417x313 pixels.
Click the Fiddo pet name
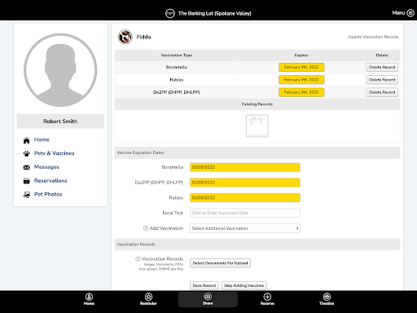pos(143,37)
